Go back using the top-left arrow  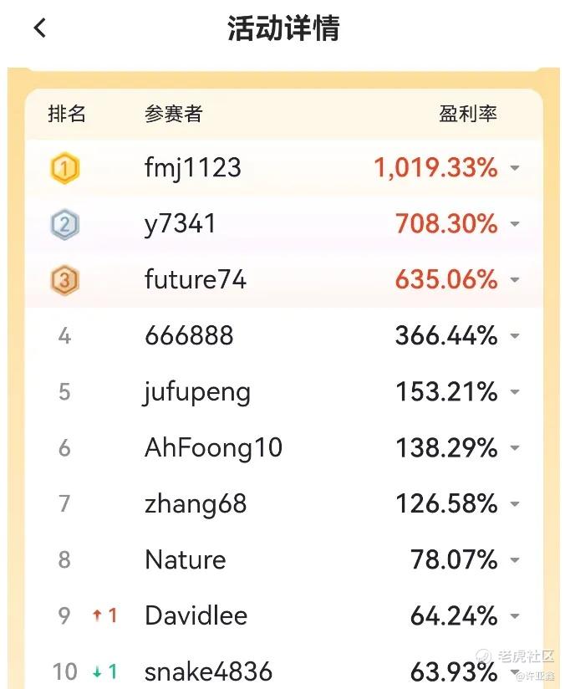[40, 28]
